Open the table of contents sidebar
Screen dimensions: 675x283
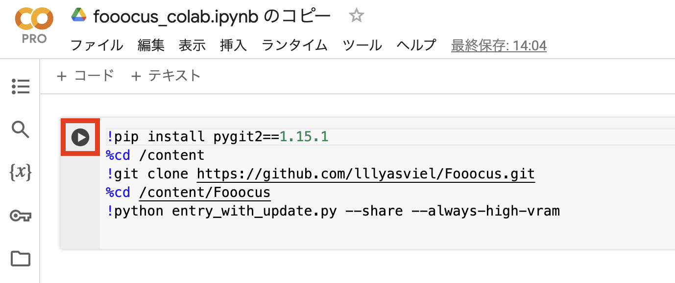click(x=20, y=87)
